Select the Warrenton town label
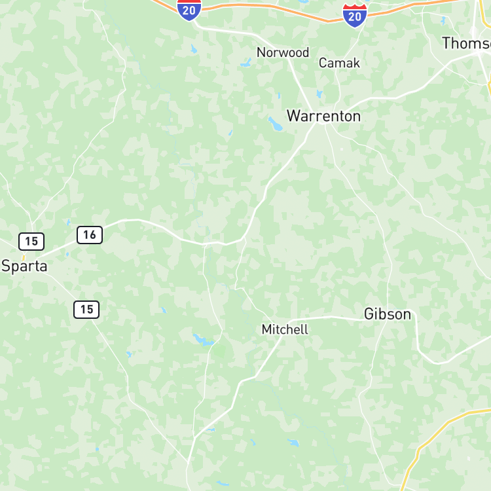 tap(324, 116)
